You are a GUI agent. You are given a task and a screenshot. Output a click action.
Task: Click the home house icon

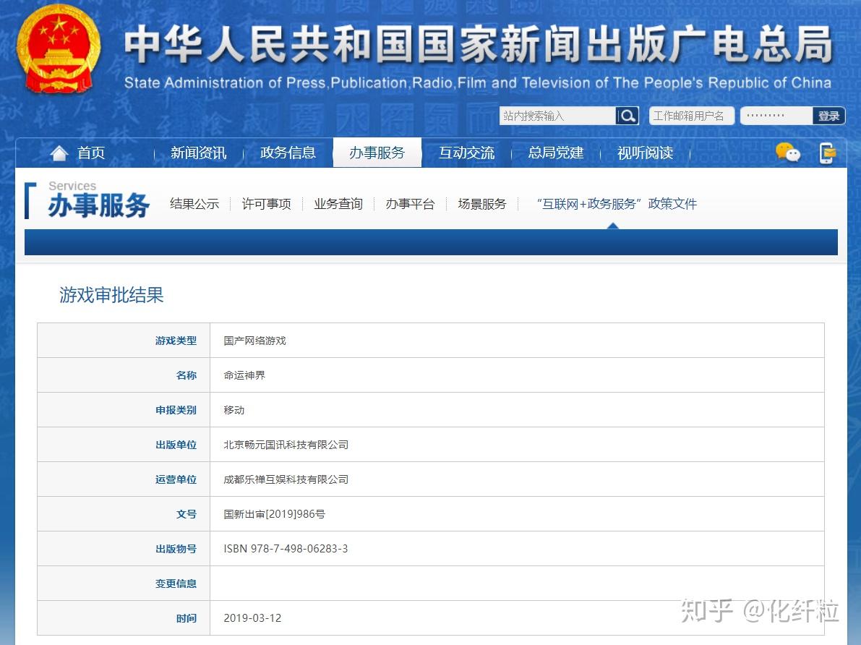tap(59, 153)
